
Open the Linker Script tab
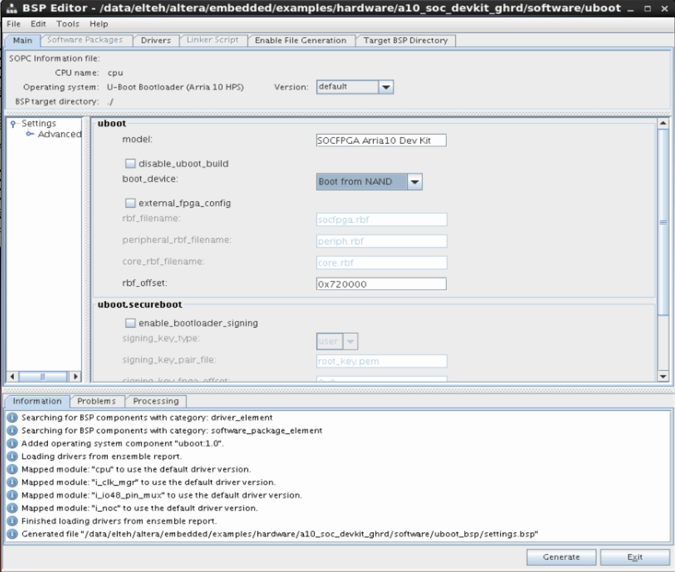[x=213, y=40]
